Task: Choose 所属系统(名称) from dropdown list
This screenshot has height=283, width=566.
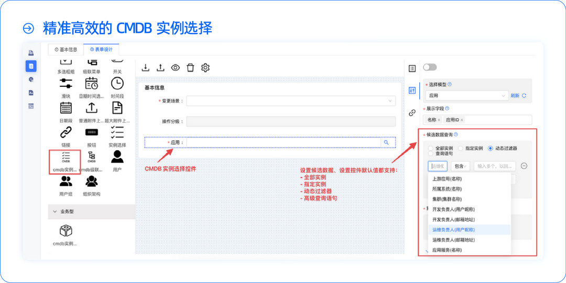Action: click(469, 188)
